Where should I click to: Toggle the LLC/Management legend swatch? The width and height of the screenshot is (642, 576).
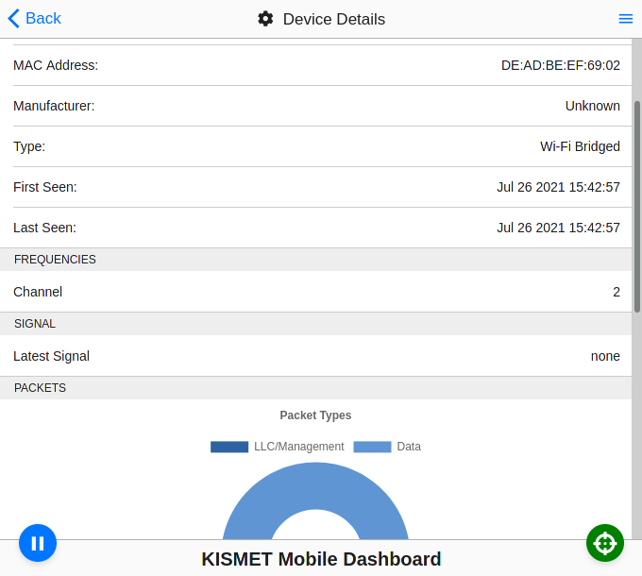[229, 447]
